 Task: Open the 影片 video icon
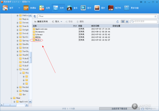(x=83, y=8)
